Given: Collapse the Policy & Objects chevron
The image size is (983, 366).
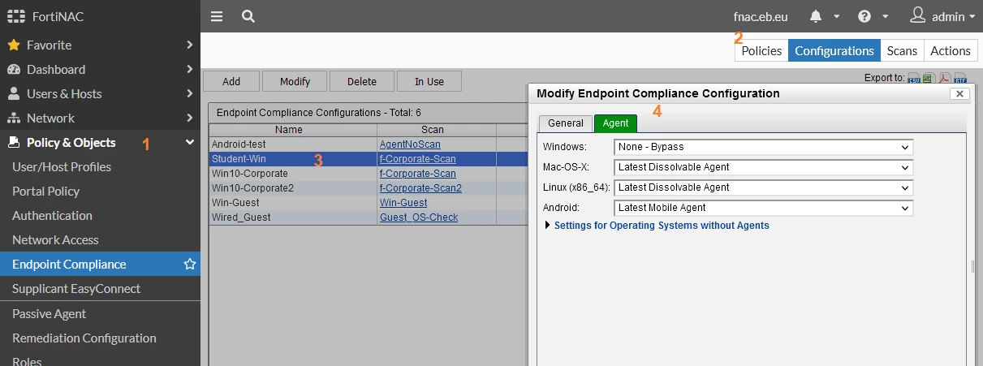Looking at the screenshot, I should click(189, 142).
